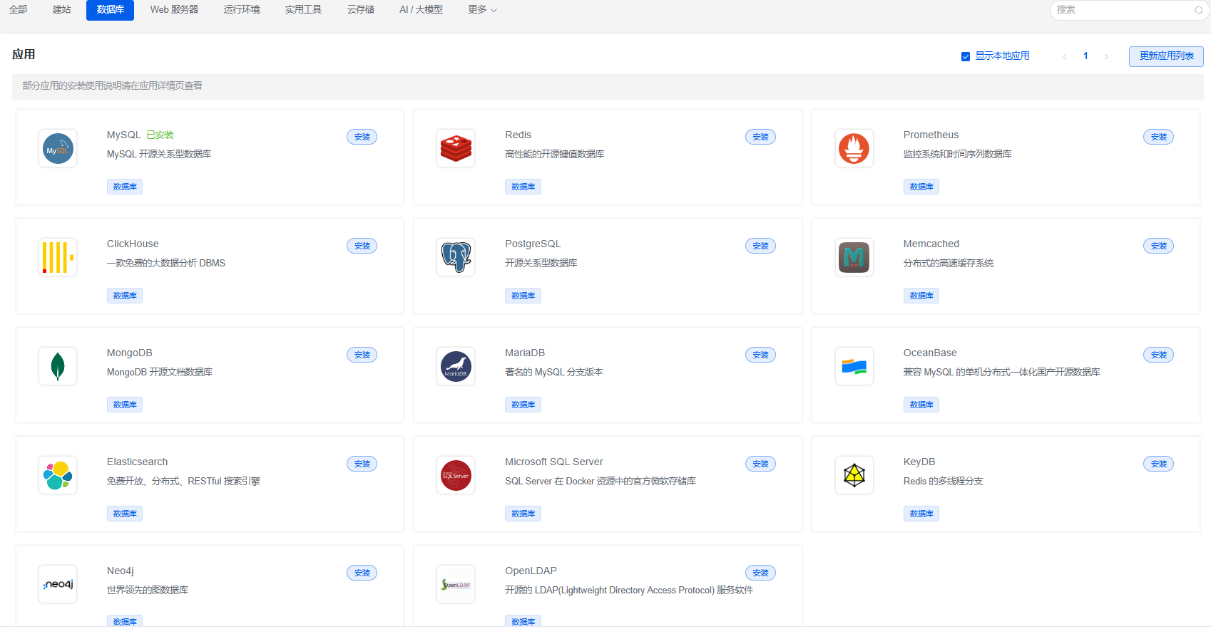Click the MongoDB leaf logo icon

[58, 367]
